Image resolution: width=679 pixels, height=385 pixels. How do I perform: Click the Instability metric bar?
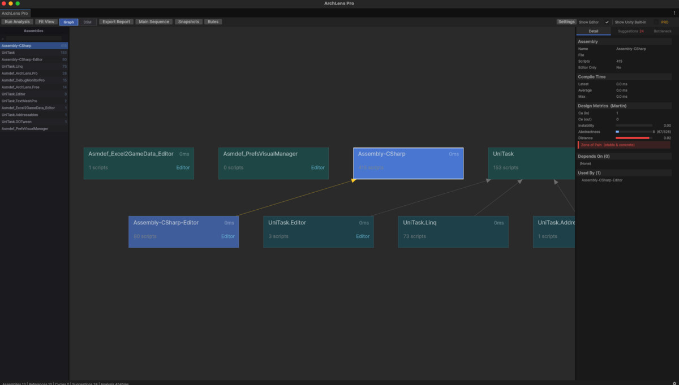tap(634, 126)
